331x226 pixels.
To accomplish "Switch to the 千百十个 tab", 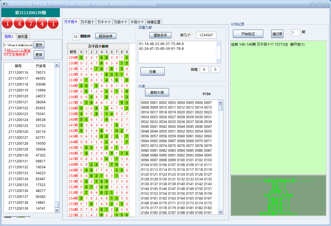I will (x=137, y=22).
